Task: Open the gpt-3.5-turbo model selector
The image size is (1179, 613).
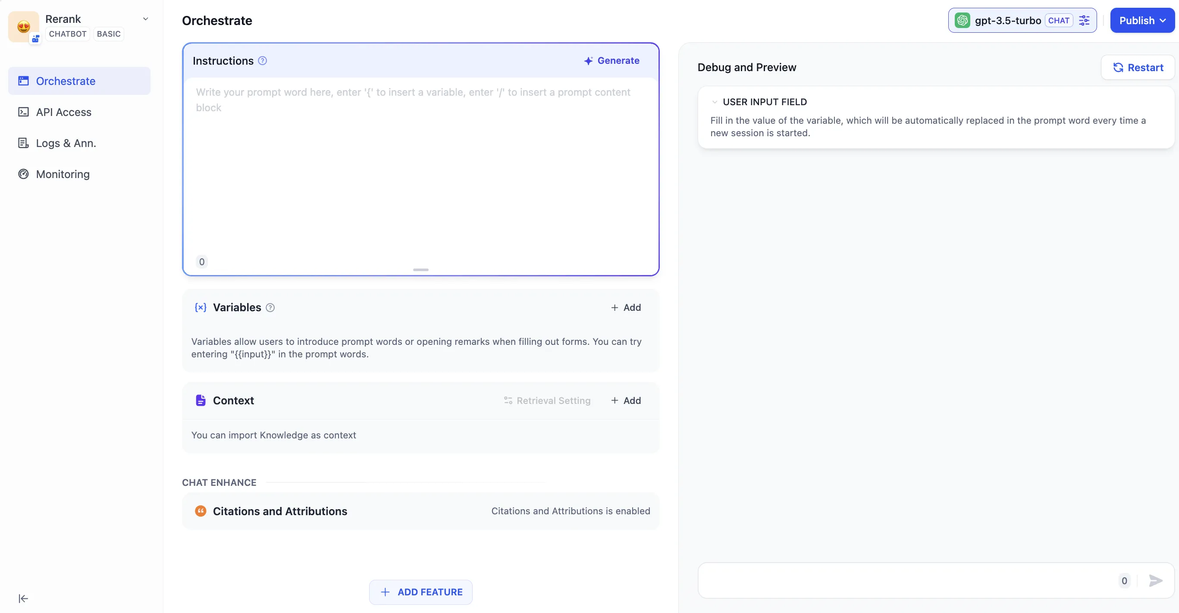Action: point(1007,21)
